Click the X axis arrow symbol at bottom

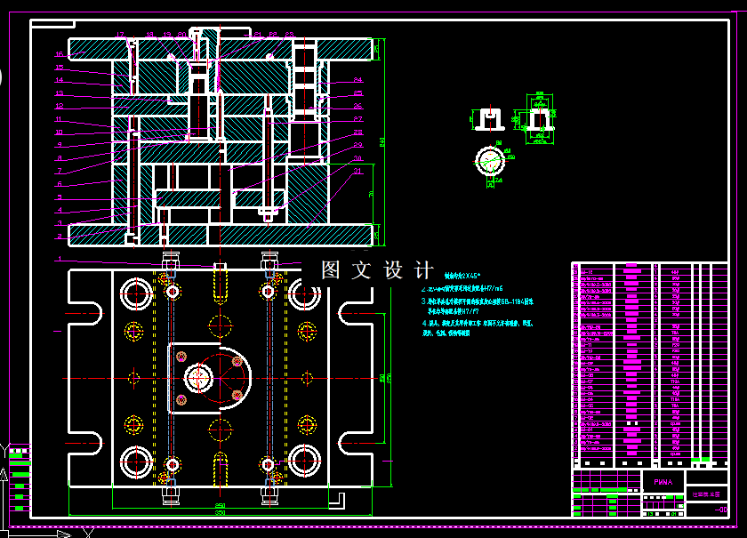[60, 532]
